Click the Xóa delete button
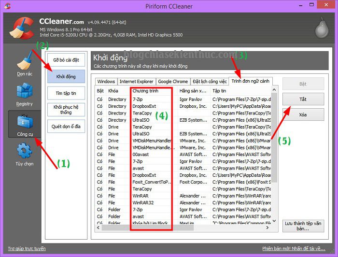338x257 pixels. pyautogui.click(x=303, y=114)
